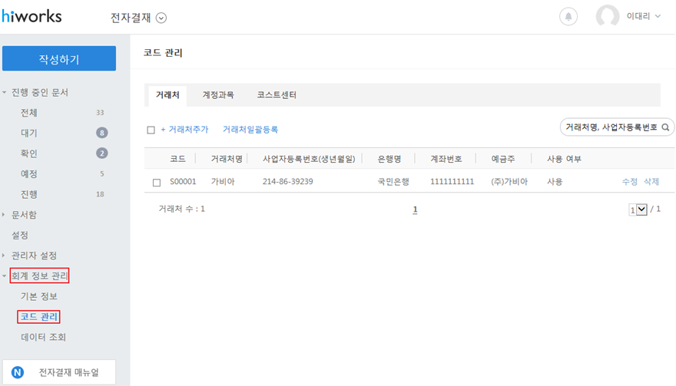Open the 전자결재 매뉴얼 button
The height and width of the screenshot is (386, 676).
[59, 372]
